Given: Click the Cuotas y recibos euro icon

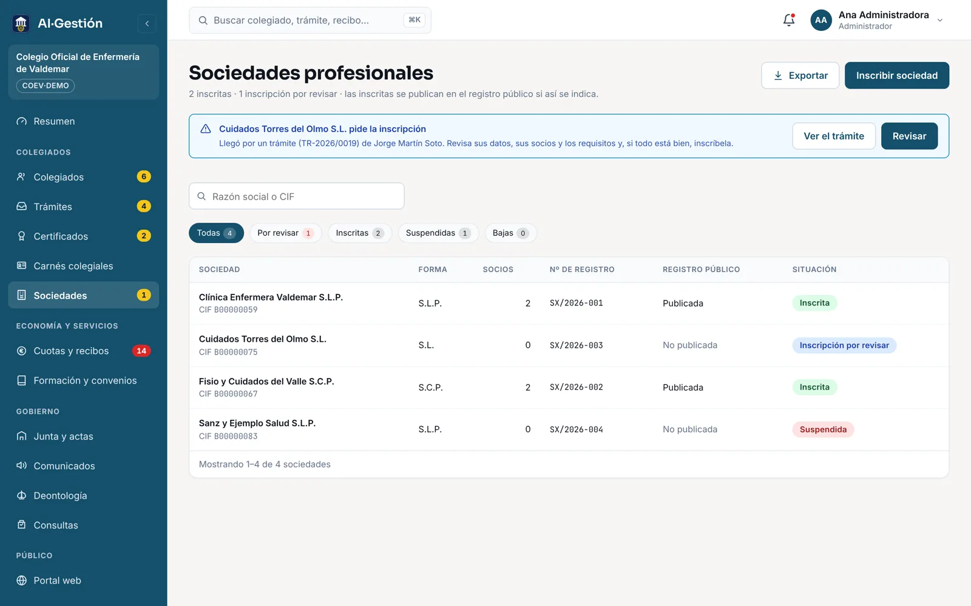Looking at the screenshot, I should click(22, 351).
